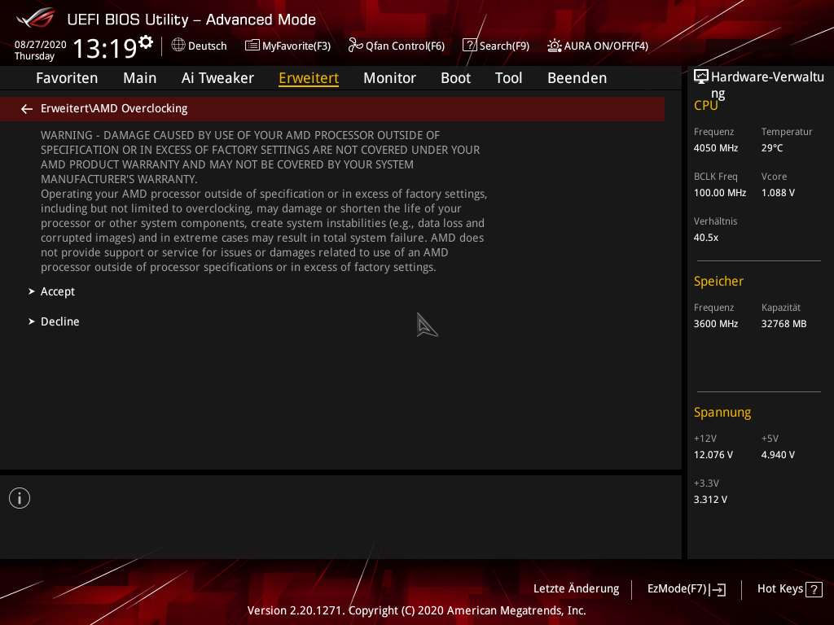Click CPU frequency value 4050 MHz
The width and height of the screenshot is (834, 625).
(715, 148)
